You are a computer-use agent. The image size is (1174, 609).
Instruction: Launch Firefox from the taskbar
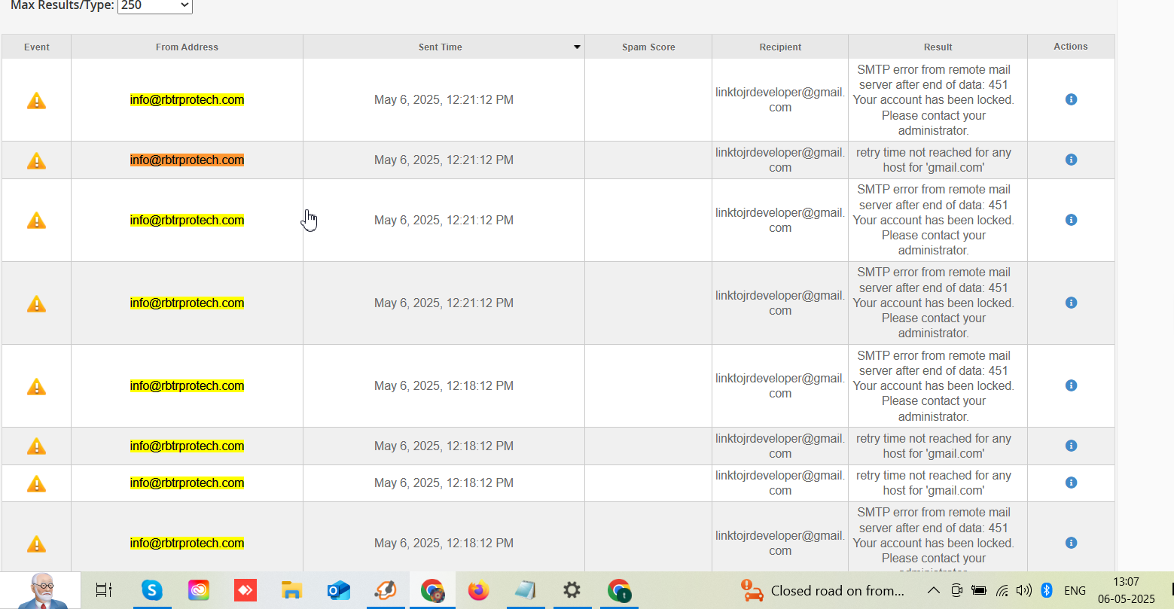tap(478, 591)
